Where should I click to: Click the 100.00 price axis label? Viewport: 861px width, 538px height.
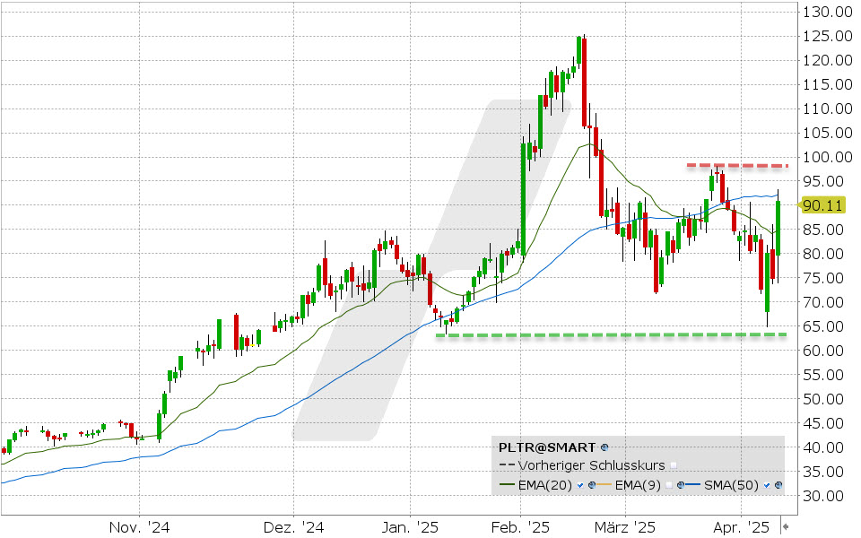pyautogui.click(x=828, y=157)
